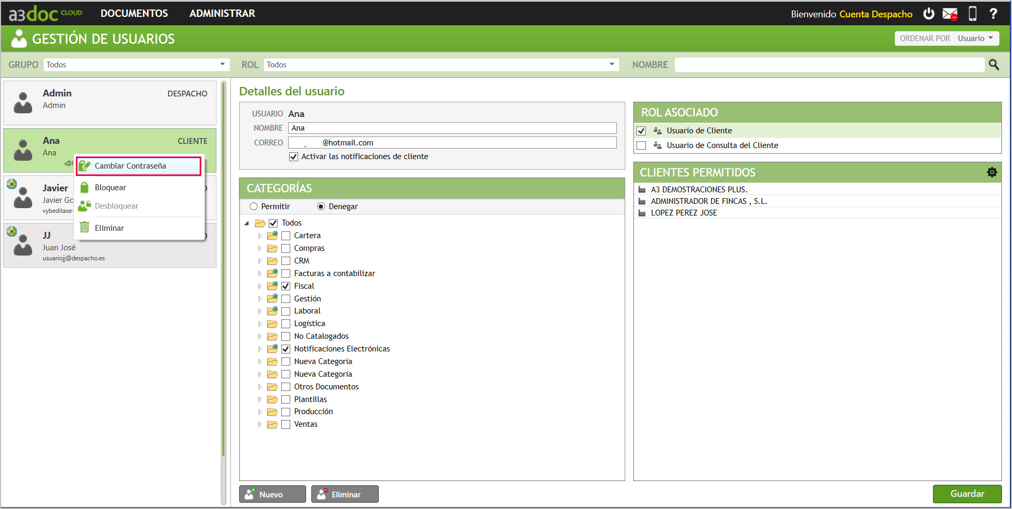Image resolution: width=1012 pixels, height=509 pixels.
Task: Open the ADMINISTRAR top menu
Action: 222,13
